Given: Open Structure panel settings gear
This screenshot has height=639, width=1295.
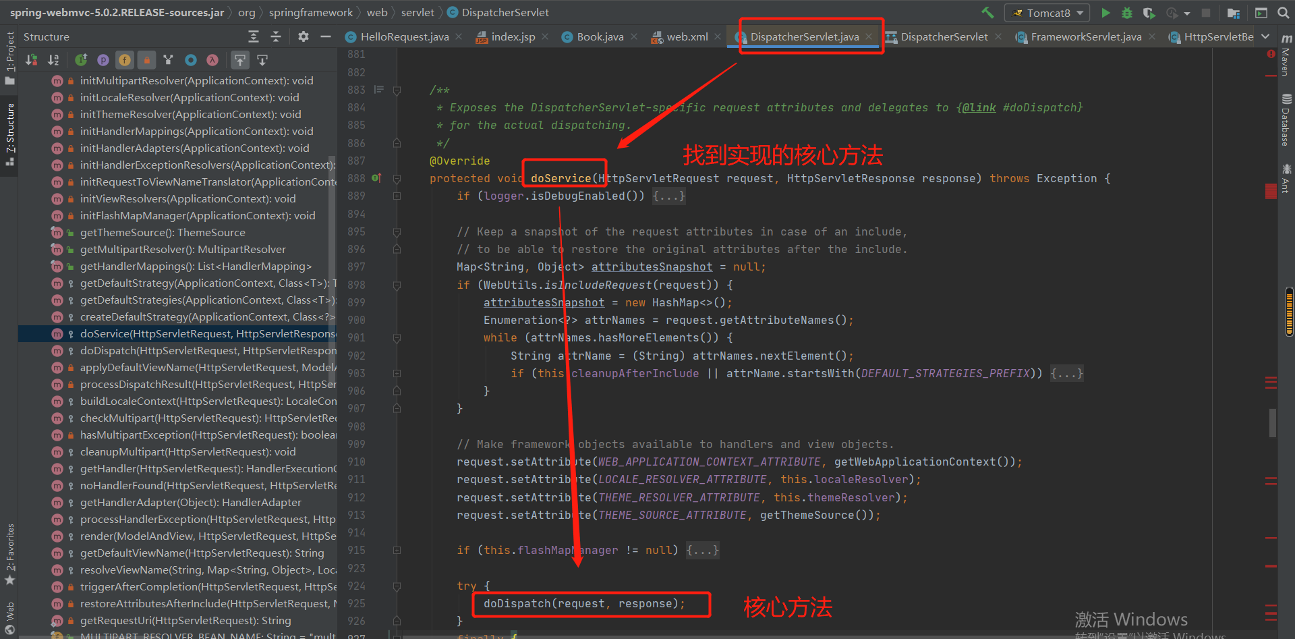Looking at the screenshot, I should 304,36.
